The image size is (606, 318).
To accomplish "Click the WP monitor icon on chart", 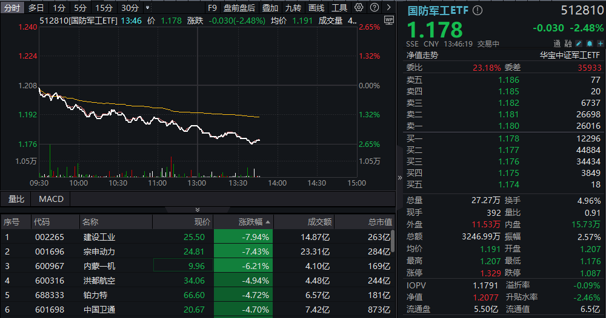I will [x=389, y=20].
